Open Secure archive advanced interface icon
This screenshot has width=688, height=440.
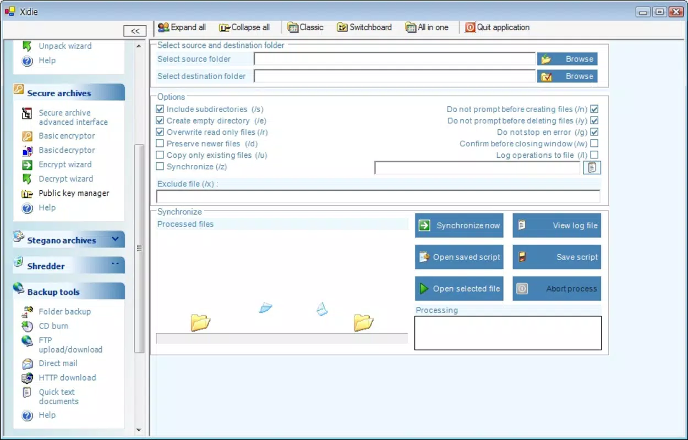27,114
